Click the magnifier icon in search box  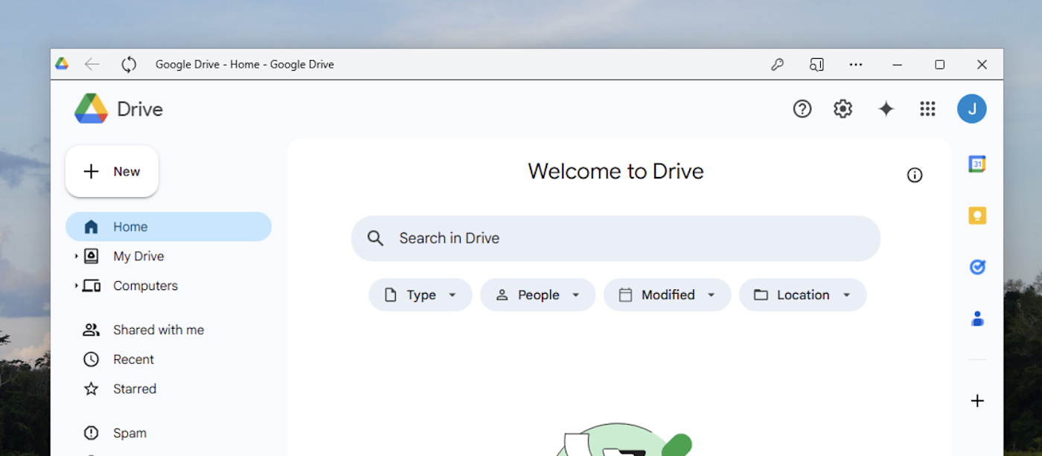click(376, 238)
